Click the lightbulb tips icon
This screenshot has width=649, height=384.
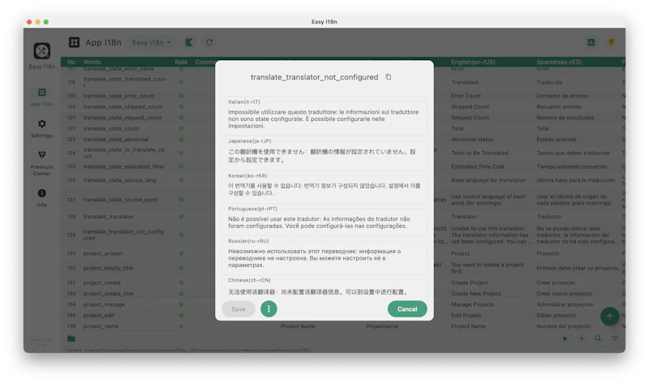pyautogui.click(x=611, y=42)
